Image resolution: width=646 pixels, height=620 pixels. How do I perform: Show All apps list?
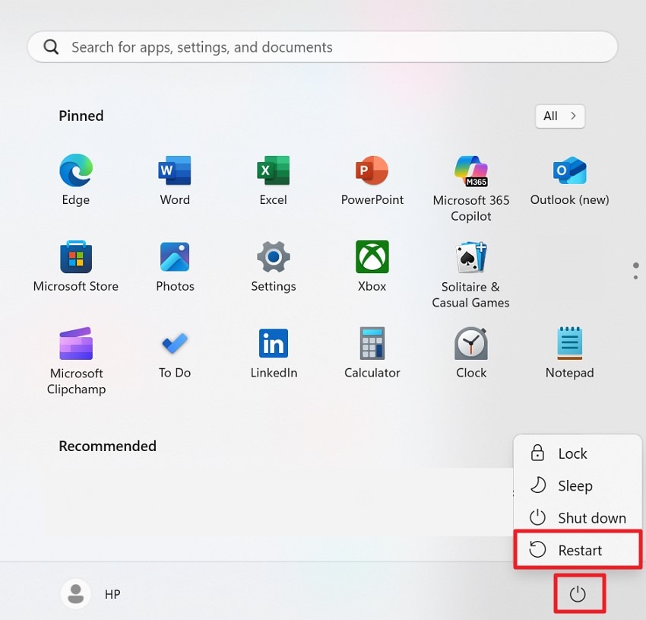[560, 116]
